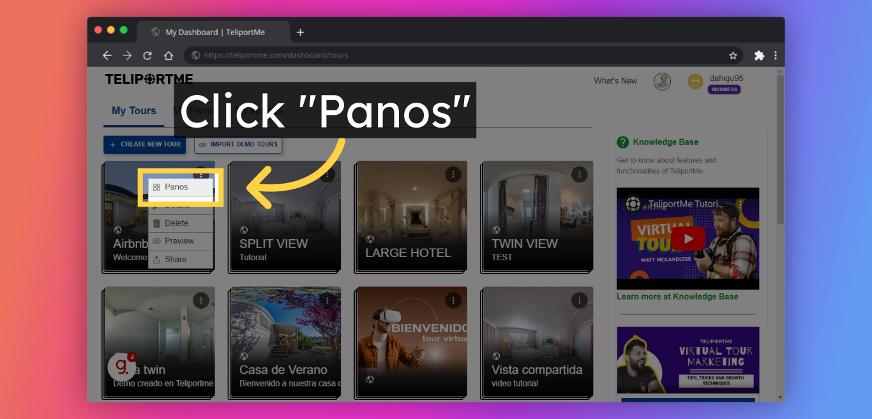Image resolution: width=872 pixels, height=419 pixels.
Task: Click the IMPORT DEMO TOURS button
Action: (238, 145)
